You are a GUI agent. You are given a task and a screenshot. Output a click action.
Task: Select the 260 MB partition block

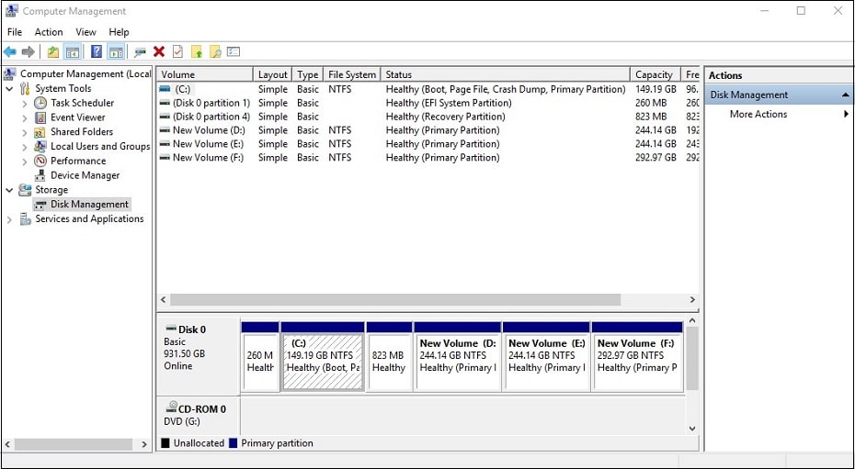point(260,356)
